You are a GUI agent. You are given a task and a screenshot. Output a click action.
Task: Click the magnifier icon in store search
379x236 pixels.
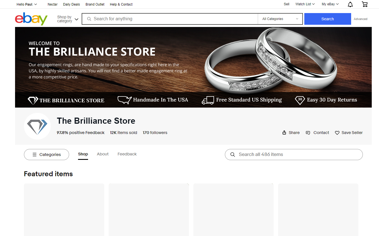(233, 155)
